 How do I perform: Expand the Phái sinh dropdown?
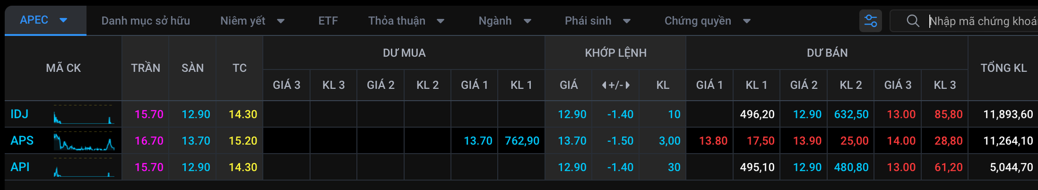click(626, 21)
